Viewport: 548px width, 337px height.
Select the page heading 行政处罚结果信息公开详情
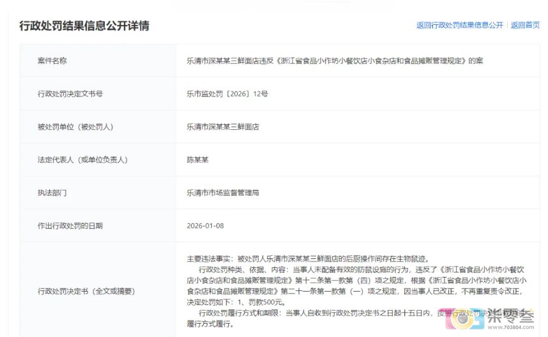pos(84,26)
